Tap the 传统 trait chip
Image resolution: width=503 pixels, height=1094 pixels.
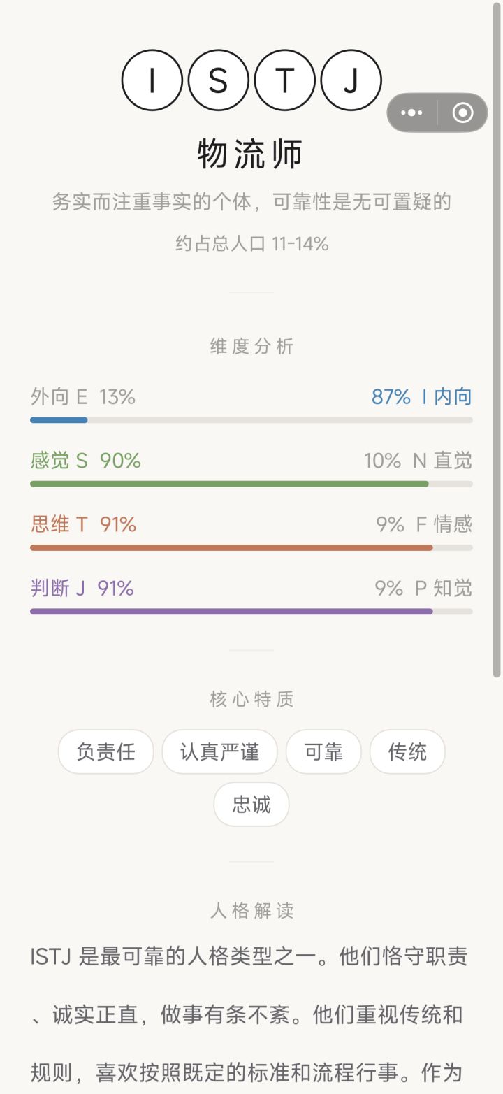coord(407,751)
